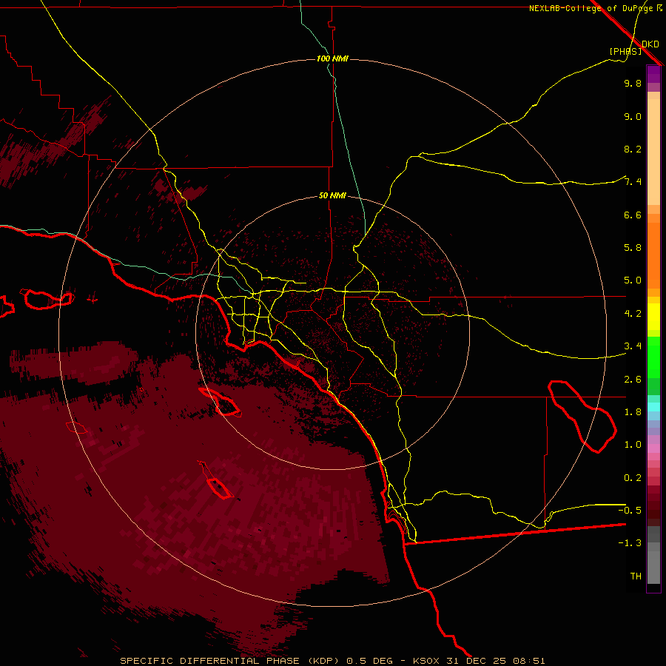666x666 pixels.
Task: Click the 100 NMI range ring label
Action: click(x=332, y=58)
